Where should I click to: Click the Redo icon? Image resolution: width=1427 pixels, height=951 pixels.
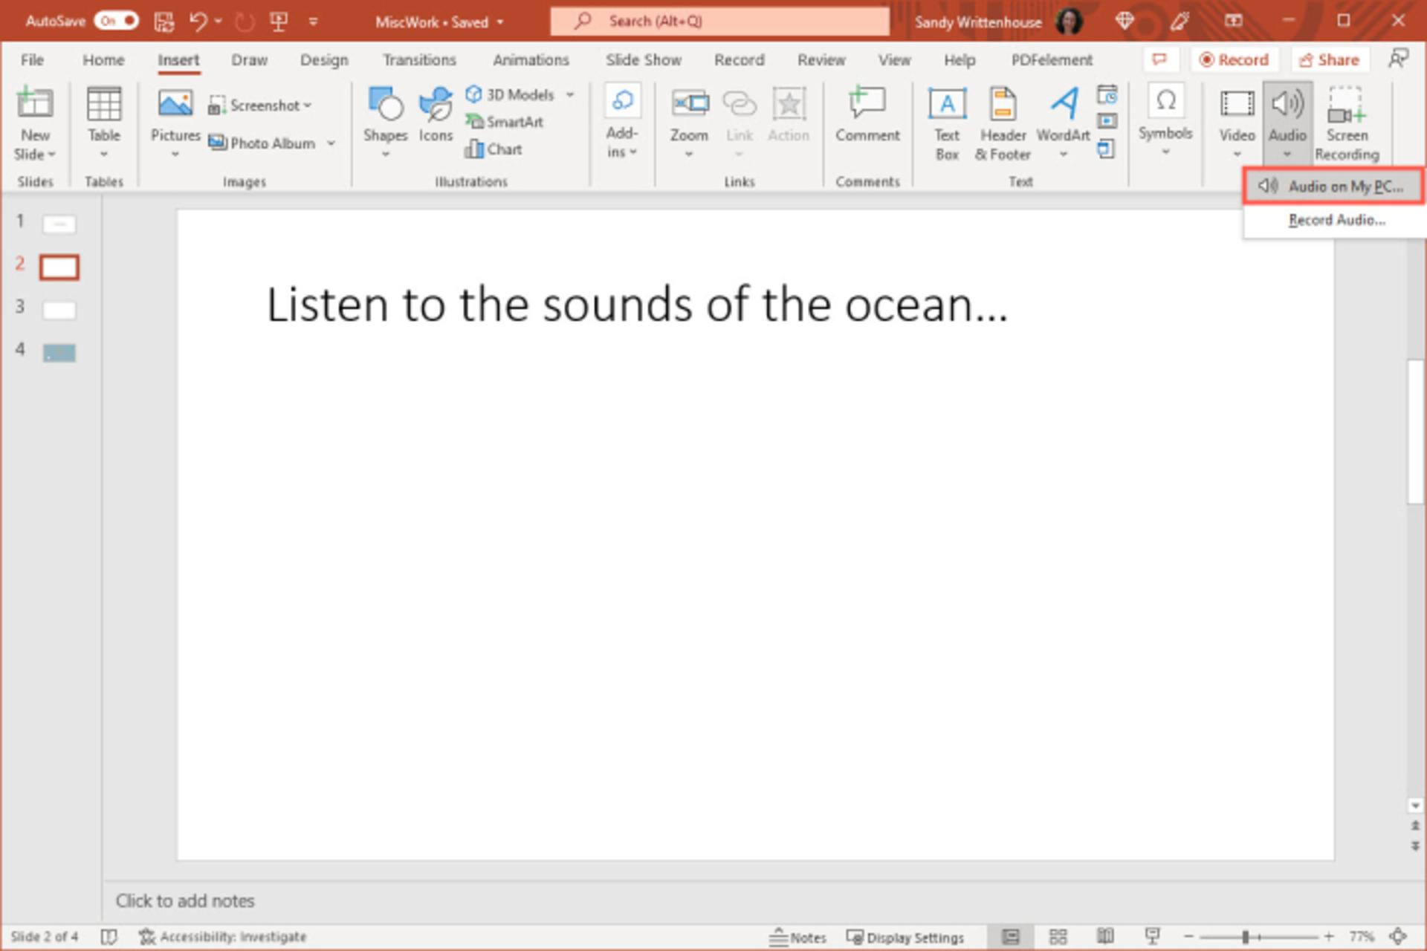(x=245, y=22)
